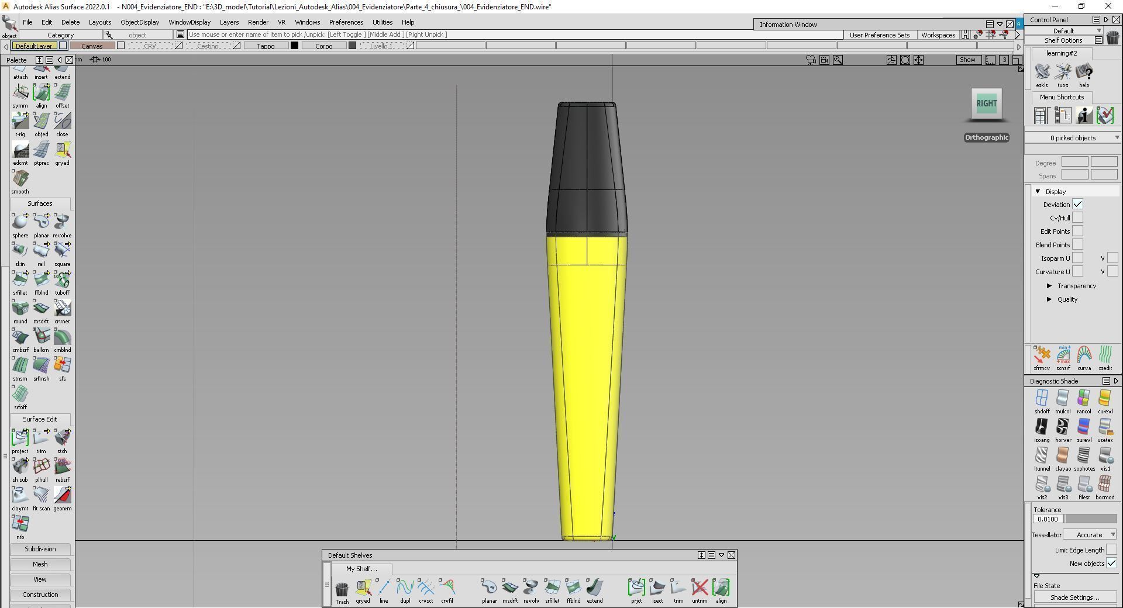Open the Render menu
This screenshot has height=608, width=1123.
[258, 22]
